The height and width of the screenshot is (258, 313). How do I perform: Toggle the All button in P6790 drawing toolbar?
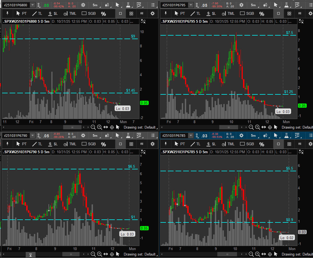(x=142, y=144)
